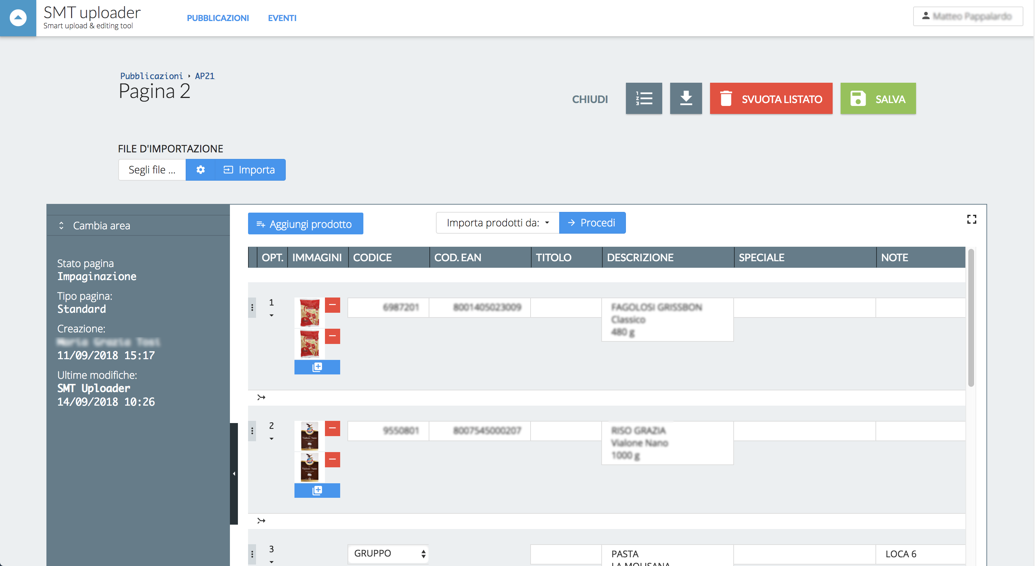The image size is (1035, 566).
Task: Toggle fullscreen table view icon
Action: [x=972, y=219]
